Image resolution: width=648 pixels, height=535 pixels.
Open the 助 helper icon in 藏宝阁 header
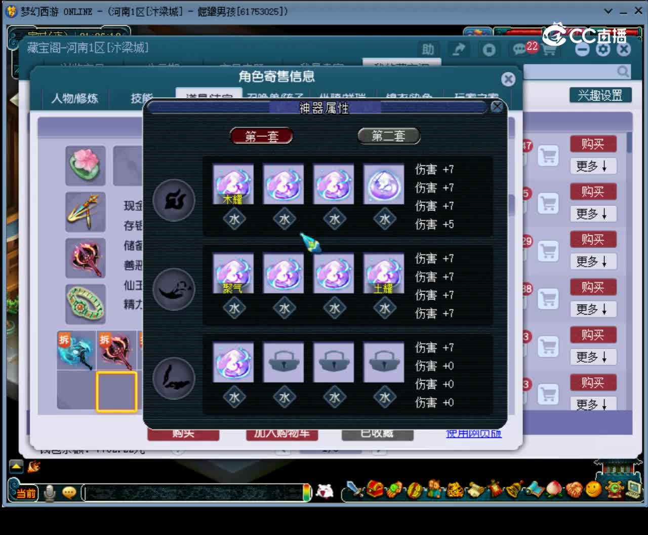click(428, 50)
